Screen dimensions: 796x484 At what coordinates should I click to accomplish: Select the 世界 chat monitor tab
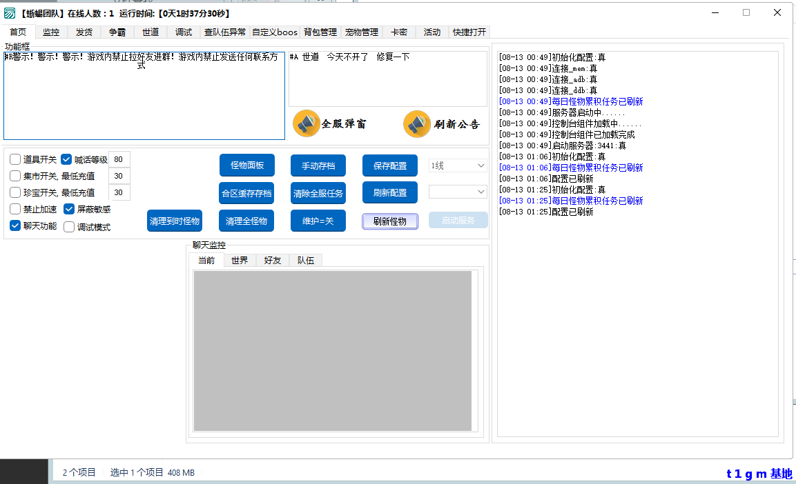(240, 260)
